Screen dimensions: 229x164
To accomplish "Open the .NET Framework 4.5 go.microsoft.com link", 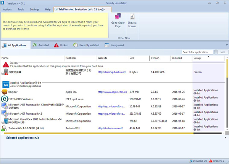I will click(x=111, y=114).
